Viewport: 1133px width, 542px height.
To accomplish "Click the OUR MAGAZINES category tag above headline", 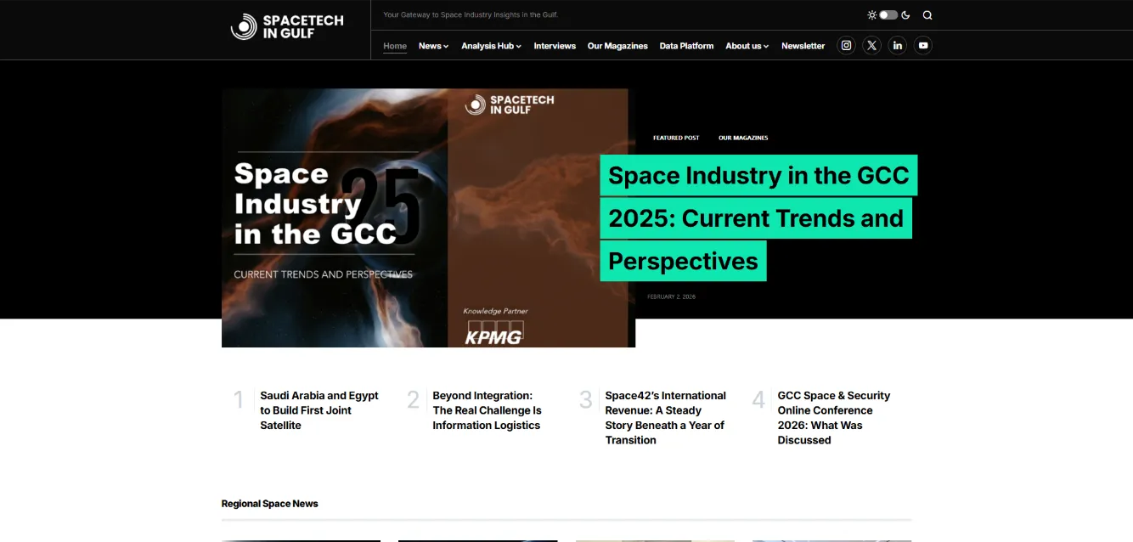I will pyautogui.click(x=743, y=138).
